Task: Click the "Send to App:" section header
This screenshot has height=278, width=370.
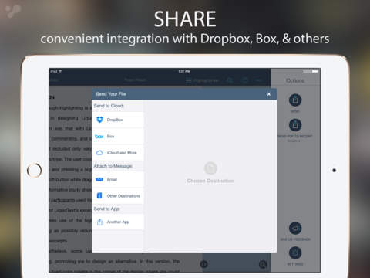Action: [x=107, y=208]
